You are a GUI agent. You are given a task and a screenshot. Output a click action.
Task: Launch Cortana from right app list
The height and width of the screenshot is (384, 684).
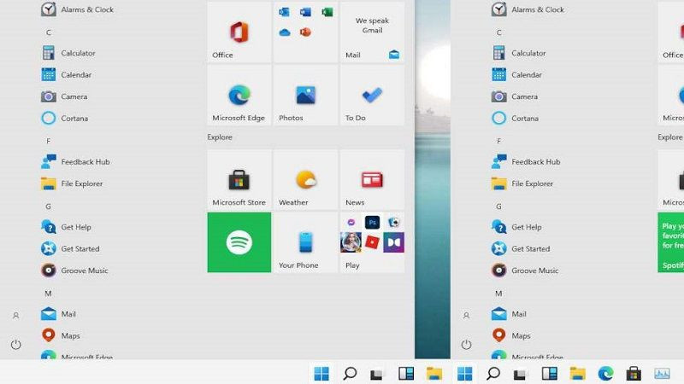coord(516,118)
